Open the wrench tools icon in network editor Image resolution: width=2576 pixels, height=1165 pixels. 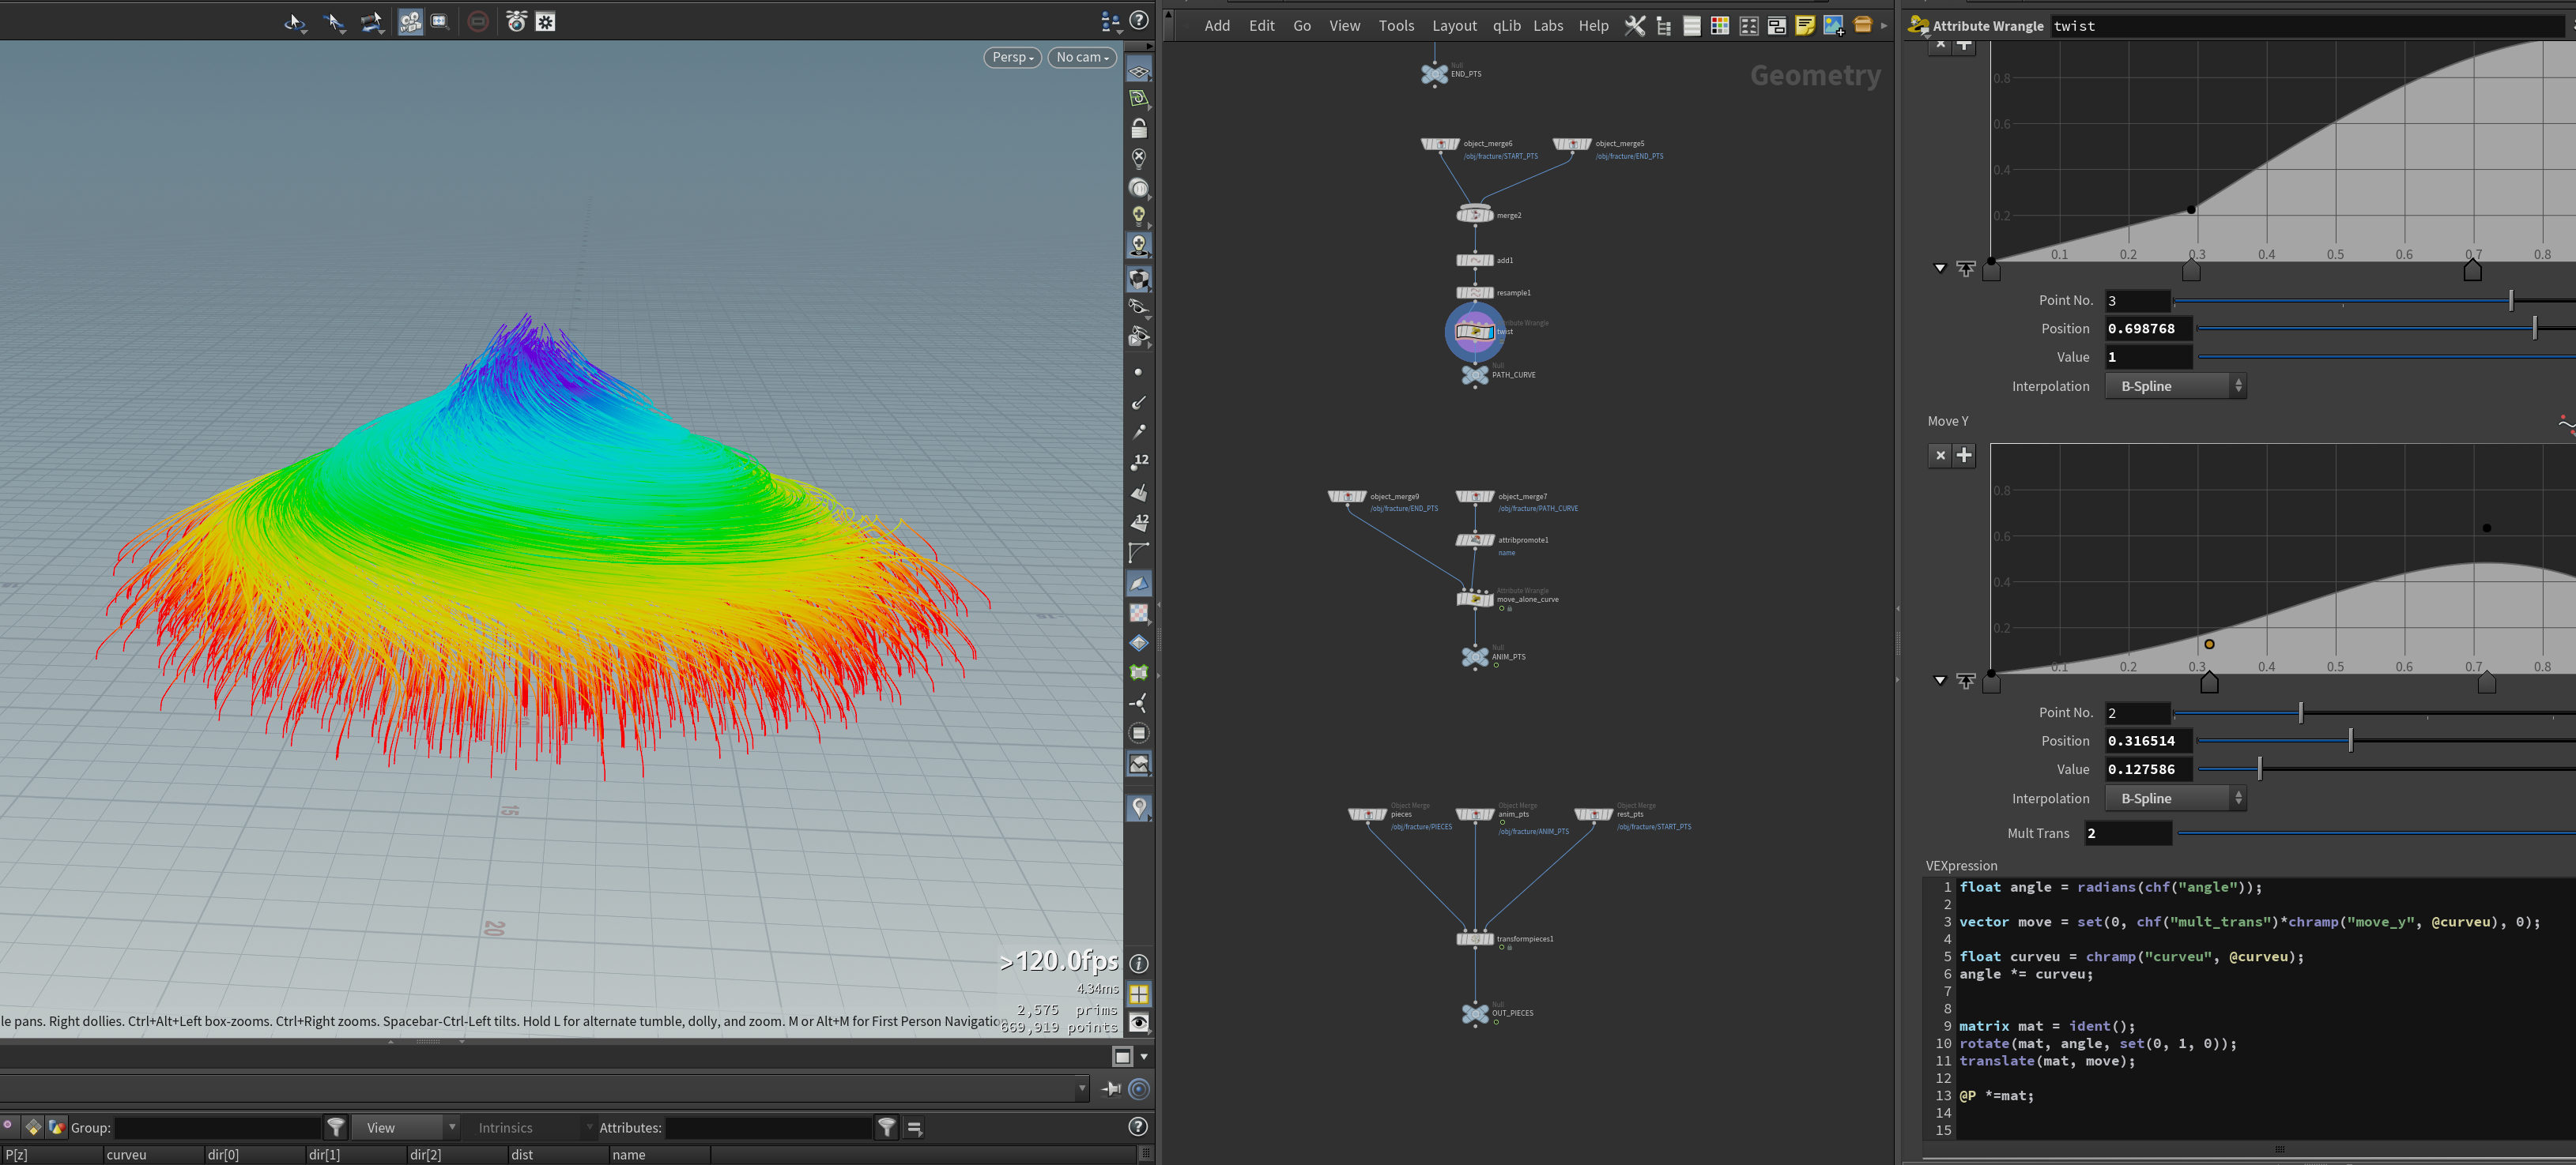1635,26
